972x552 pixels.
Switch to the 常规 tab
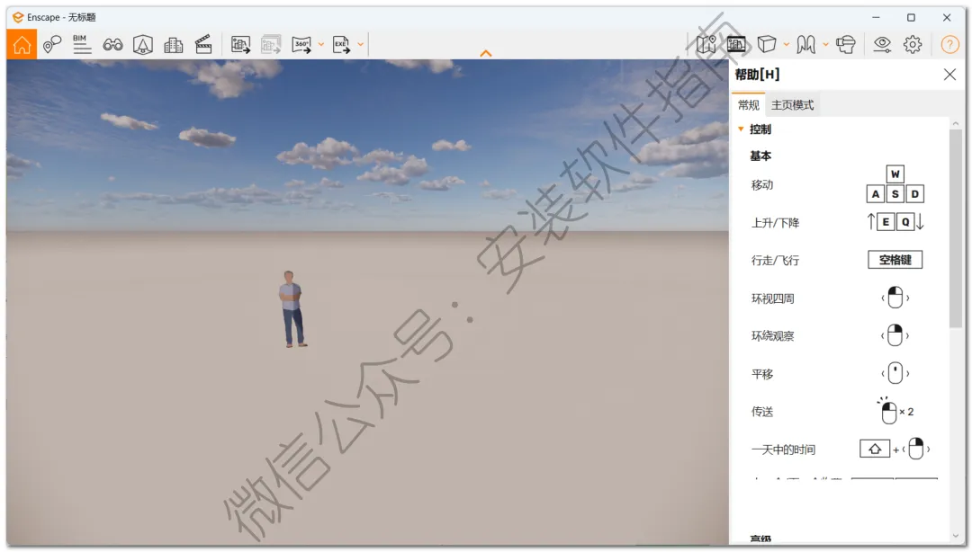coord(748,105)
